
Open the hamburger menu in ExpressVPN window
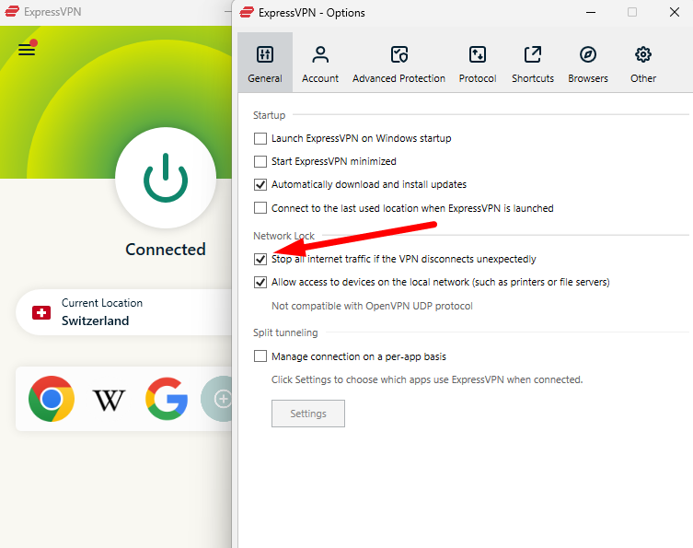(x=27, y=50)
